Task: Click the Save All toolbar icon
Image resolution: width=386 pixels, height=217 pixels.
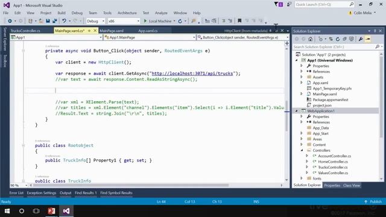Action: point(55,21)
